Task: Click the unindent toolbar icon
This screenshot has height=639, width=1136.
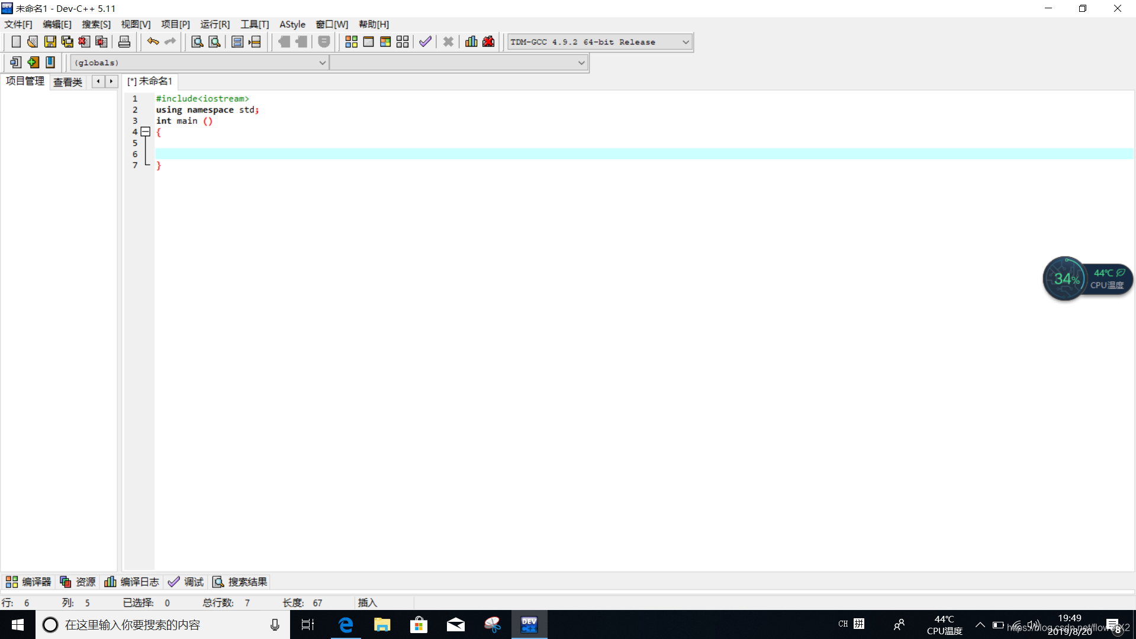Action: pyautogui.click(x=301, y=41)
